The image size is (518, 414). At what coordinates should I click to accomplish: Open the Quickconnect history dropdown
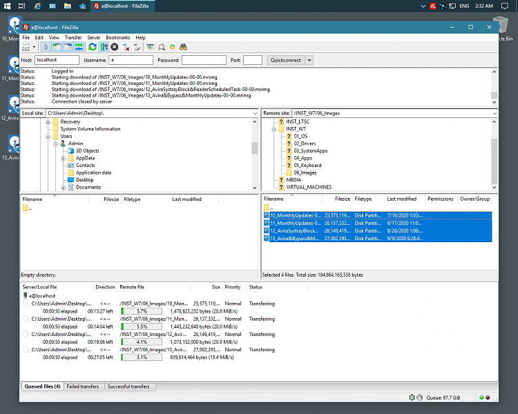[x=309, y=60]
